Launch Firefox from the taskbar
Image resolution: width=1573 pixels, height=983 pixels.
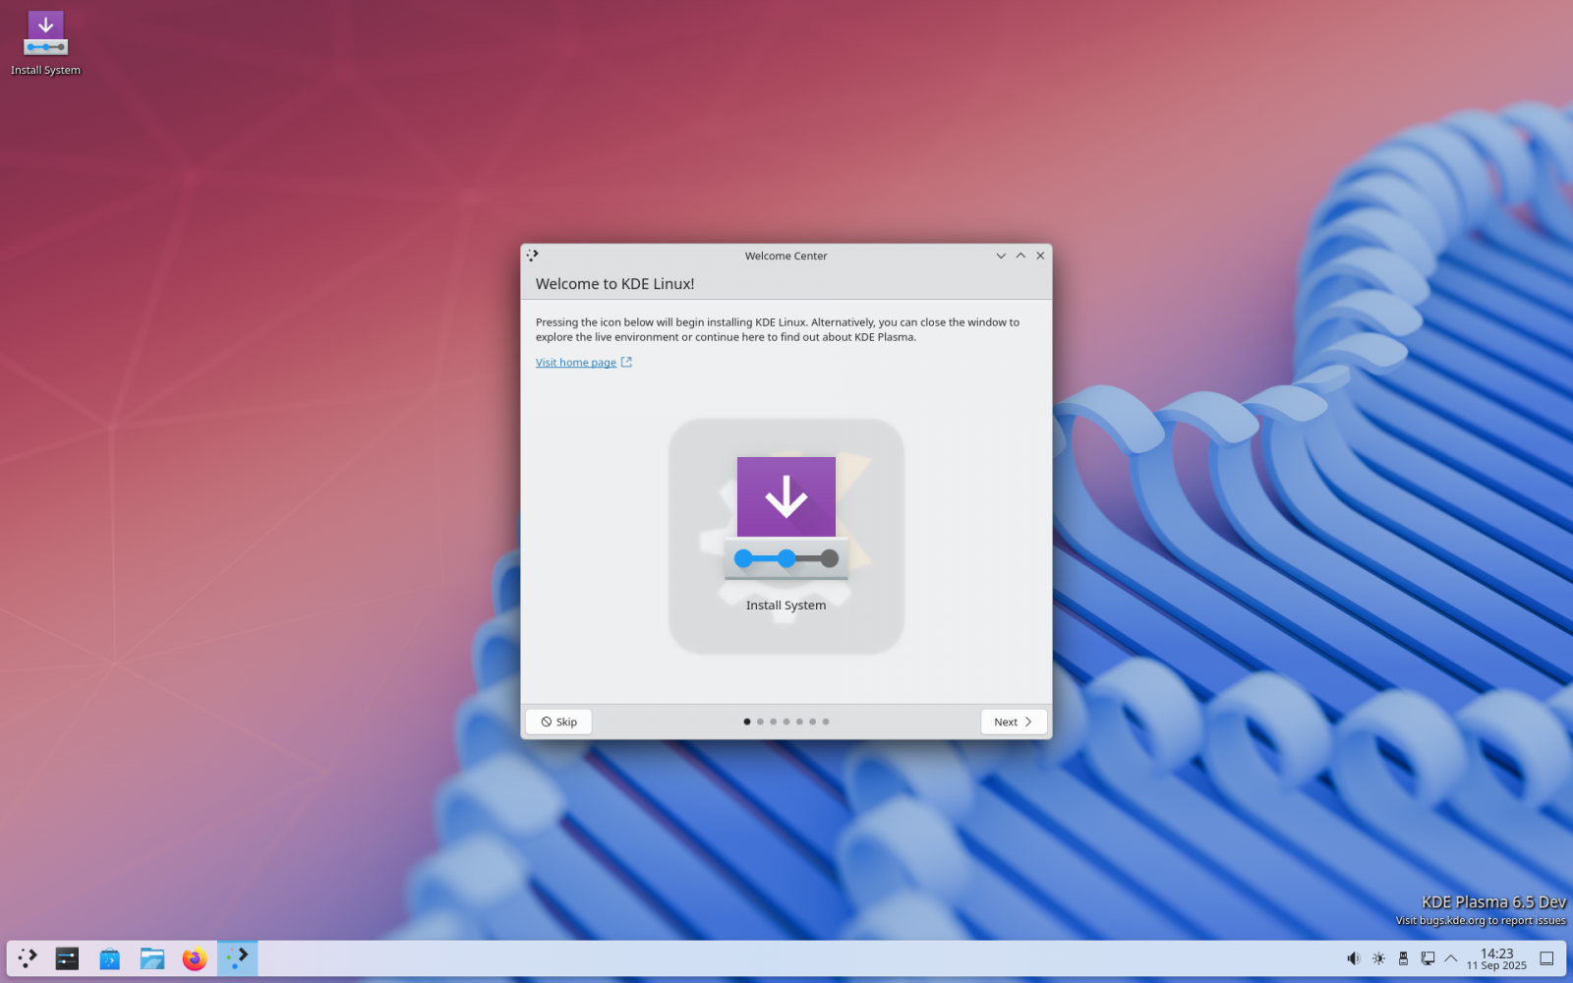pos(195,958)
